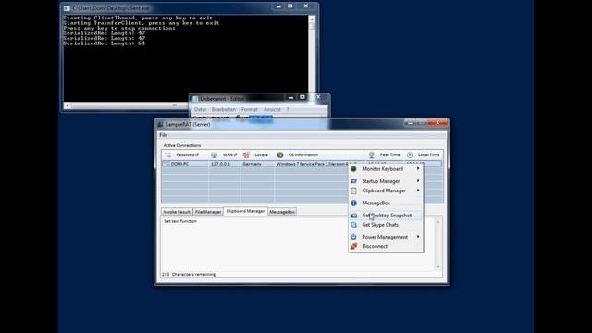Switch to the Invoke Result tab
The height and width of the screenshot is (333, 592).
[x=177, y=212]
